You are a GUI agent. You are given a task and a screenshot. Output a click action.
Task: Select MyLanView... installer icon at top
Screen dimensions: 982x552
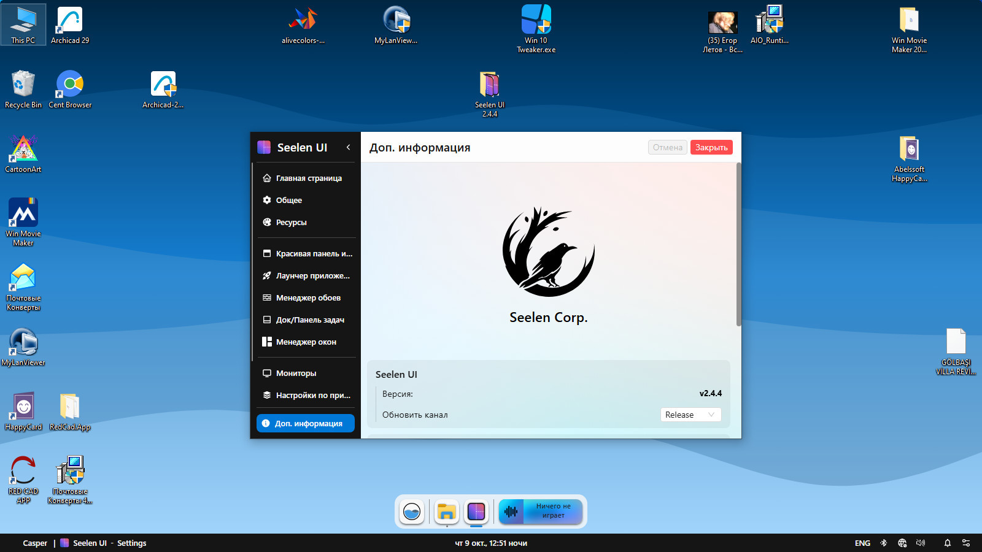pyautogui.click(x=396, y=25)
